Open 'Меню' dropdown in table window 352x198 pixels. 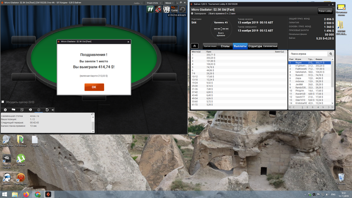point(169,3)
